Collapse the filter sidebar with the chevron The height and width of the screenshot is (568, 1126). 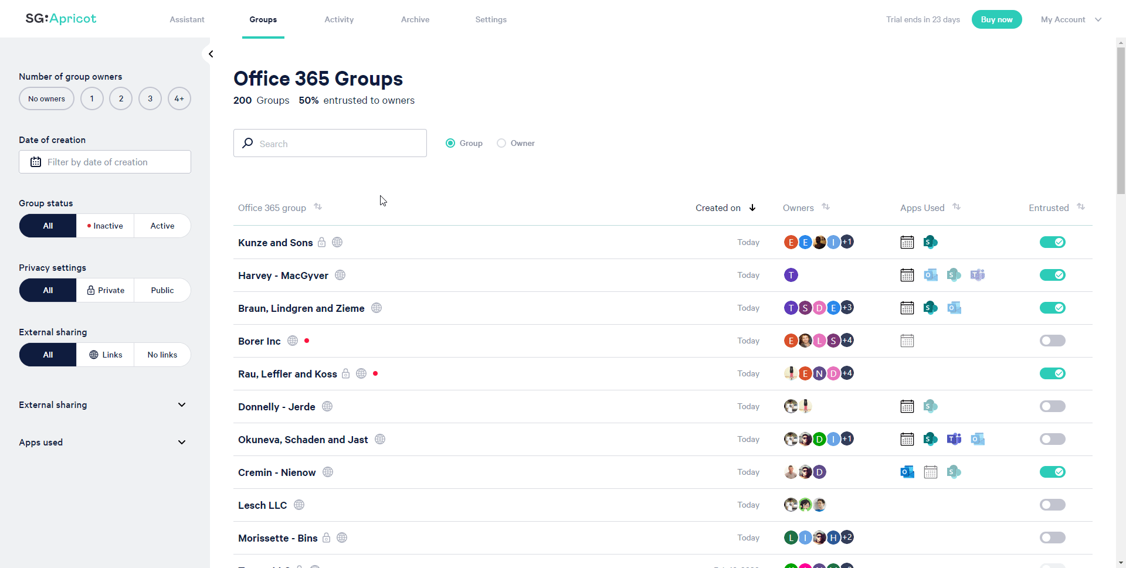211,54
